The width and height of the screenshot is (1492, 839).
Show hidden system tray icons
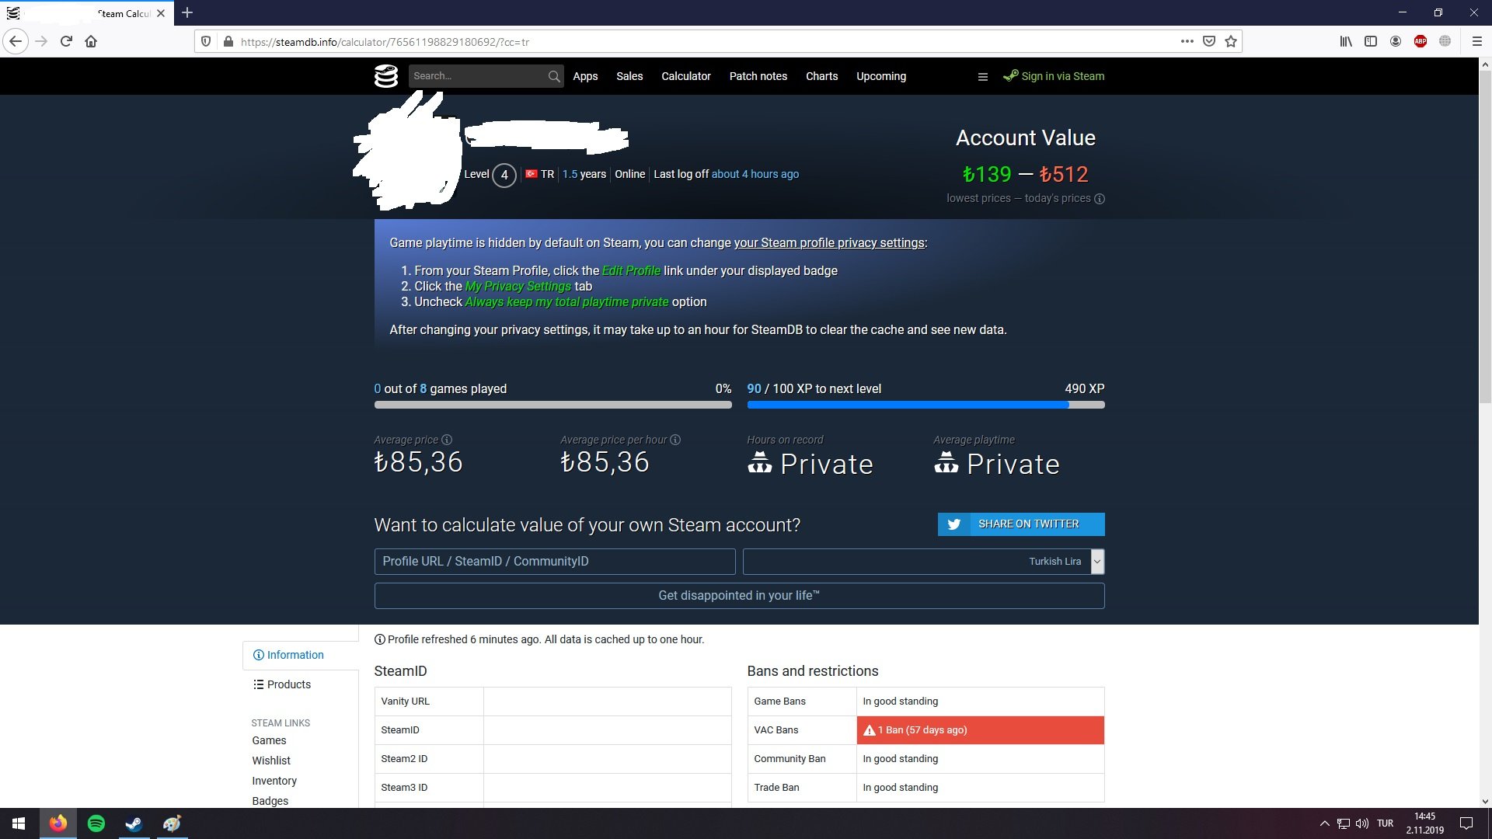pyautogui.click(x=1324, y=823)
